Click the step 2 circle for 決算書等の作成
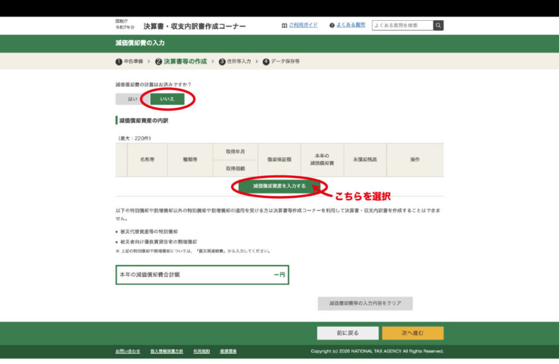Screen dimensions: 559x364 (x=158, y=62)
